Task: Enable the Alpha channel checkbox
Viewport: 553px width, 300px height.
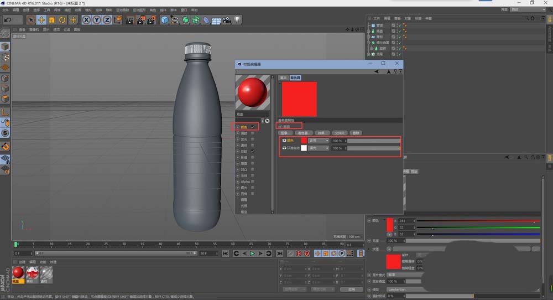Action: pos(253,182)
